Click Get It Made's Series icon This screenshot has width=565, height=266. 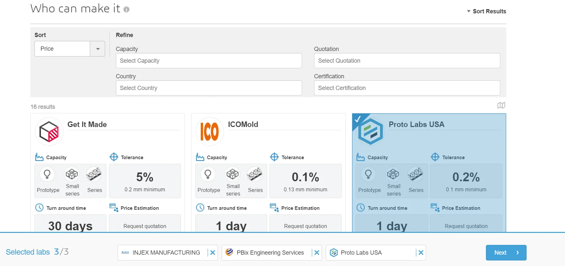[x=94, y=174]
